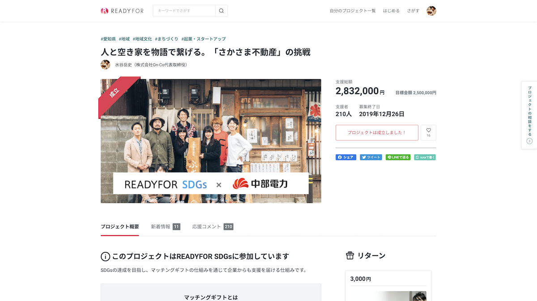Click the search magnifier icon
Screen dimensions: 537x301
click(x=221, y=11)
